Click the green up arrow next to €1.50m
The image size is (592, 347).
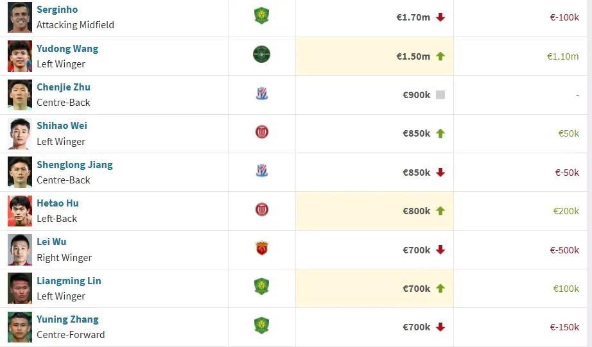pos(440,56)
